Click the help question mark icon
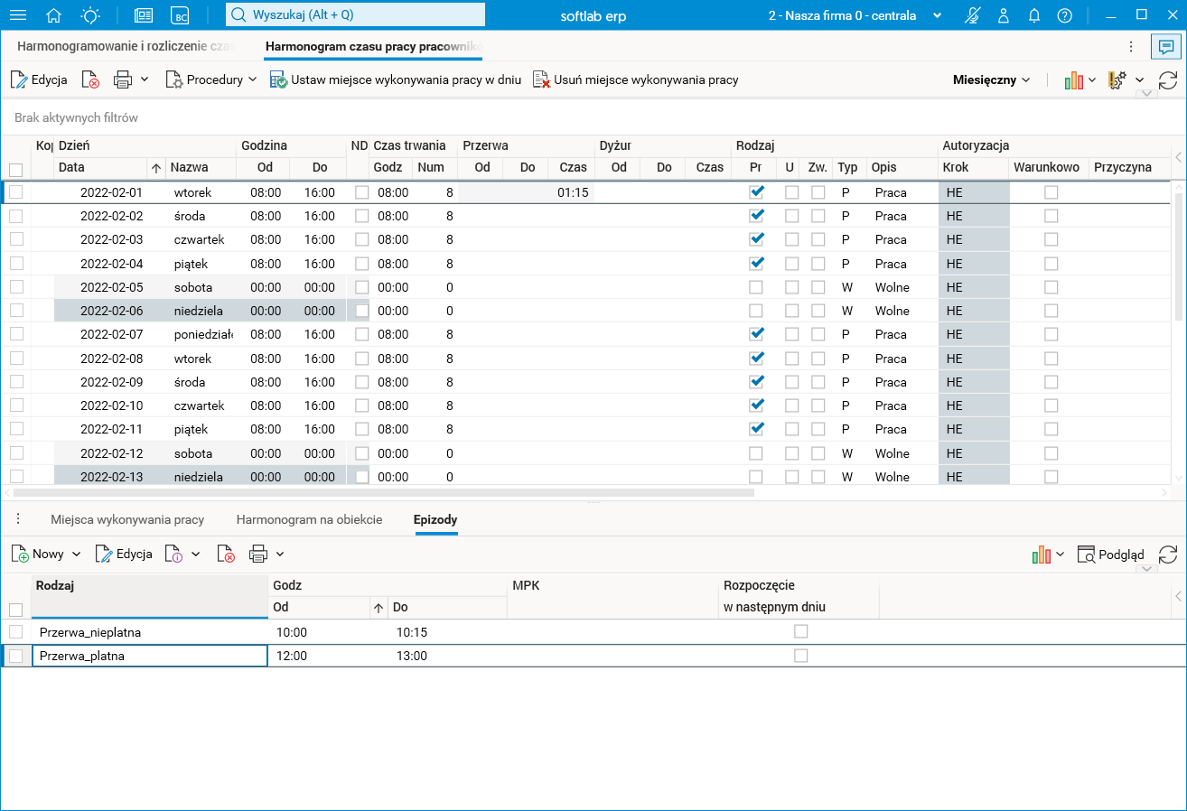Screen dimensions: 1187x811 tap(1065, 15)
